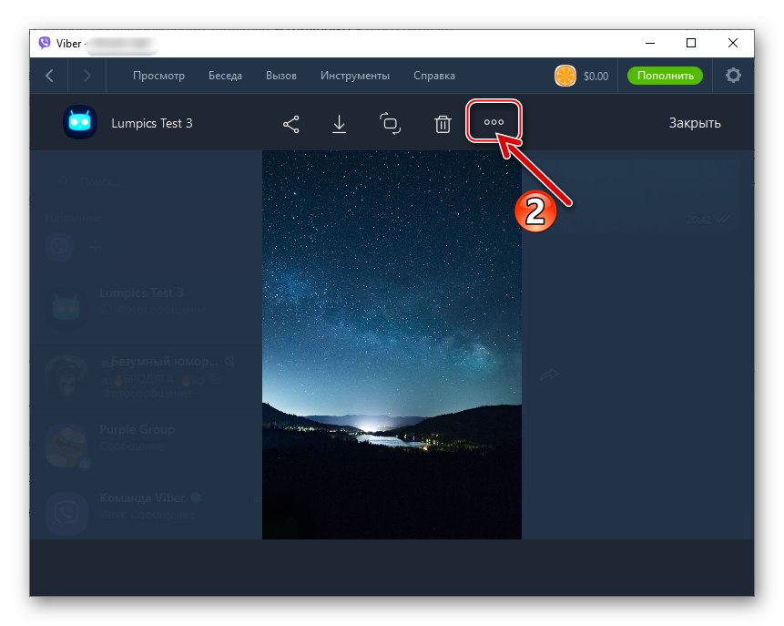Go back with the left chevron

tap(49, 76)
